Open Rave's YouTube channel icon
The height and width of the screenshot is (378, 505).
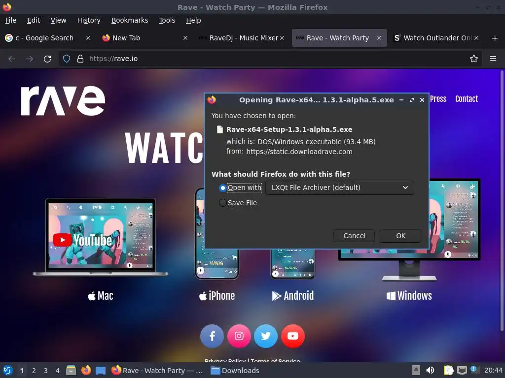293,336
